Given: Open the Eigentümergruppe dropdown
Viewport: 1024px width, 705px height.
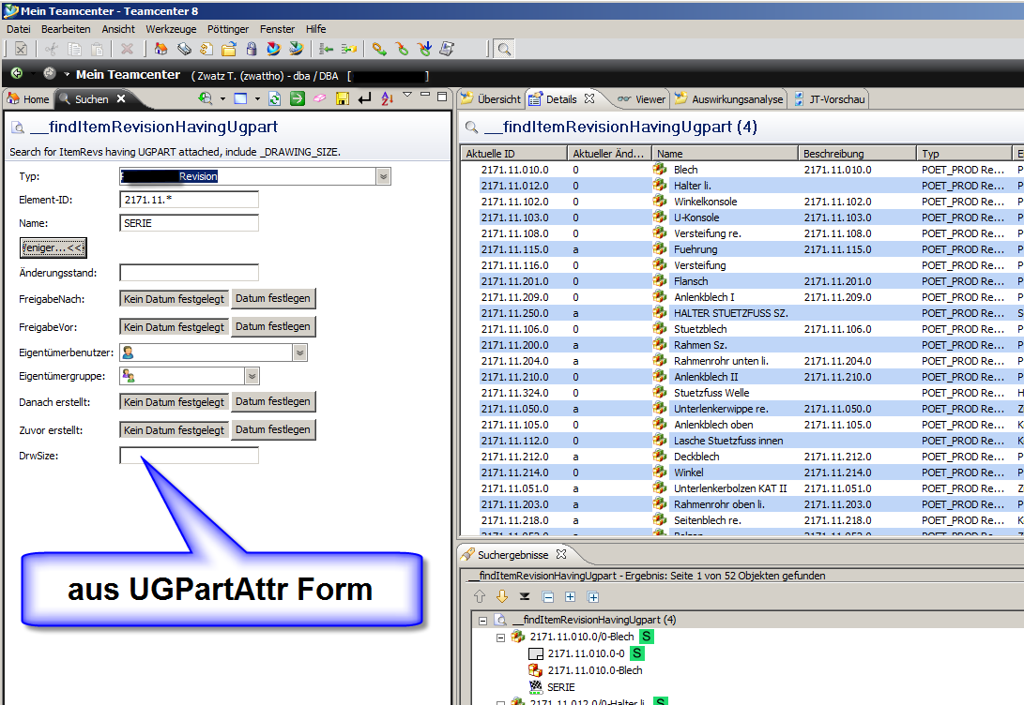Looking at the screenshot, I should click(x=252, y=376).
